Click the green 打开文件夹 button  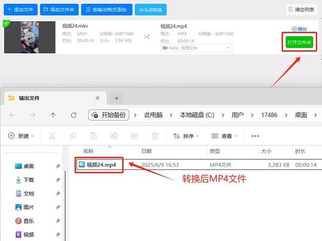point(299,42)
